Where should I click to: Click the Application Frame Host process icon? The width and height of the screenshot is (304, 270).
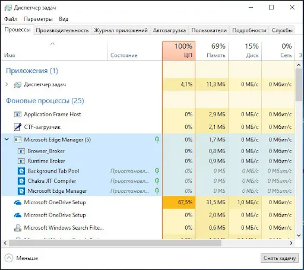[18, 115]
